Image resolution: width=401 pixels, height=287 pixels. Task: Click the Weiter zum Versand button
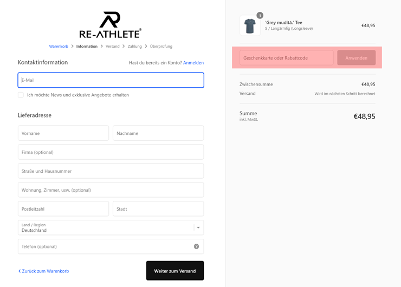(x=175, y=271)
